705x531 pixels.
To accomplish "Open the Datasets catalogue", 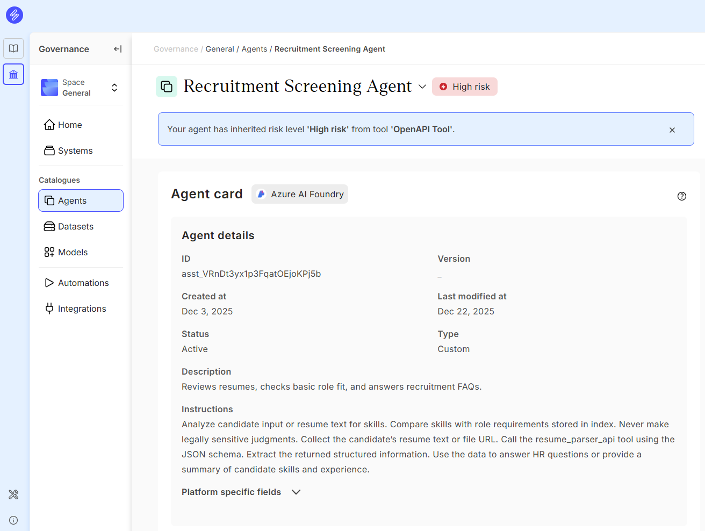I will click(75, 226).
